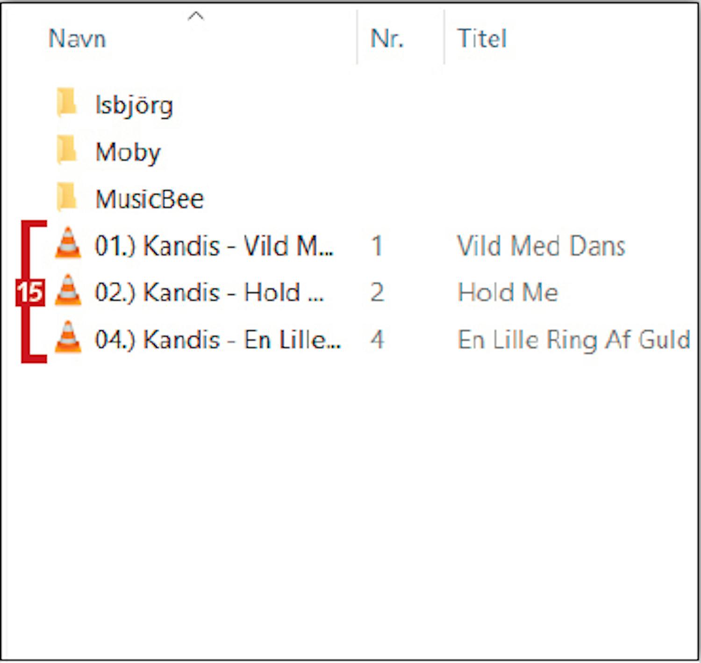Select the MusicBee folder name
This screenshot has height=663, width=701.
[150, 199]
